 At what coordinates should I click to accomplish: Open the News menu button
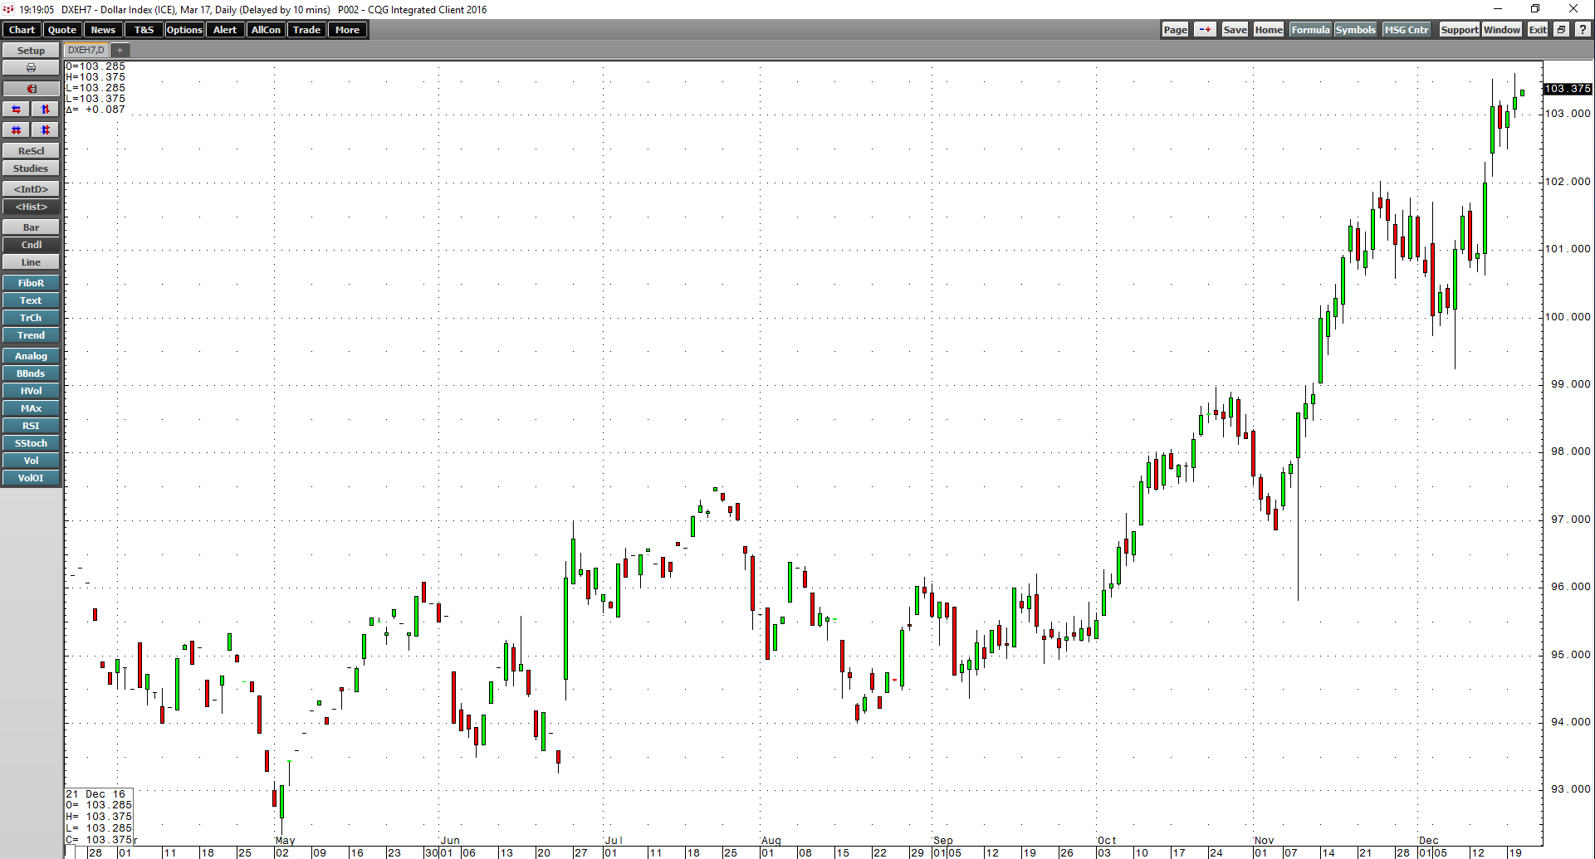(x=103, y=30)
